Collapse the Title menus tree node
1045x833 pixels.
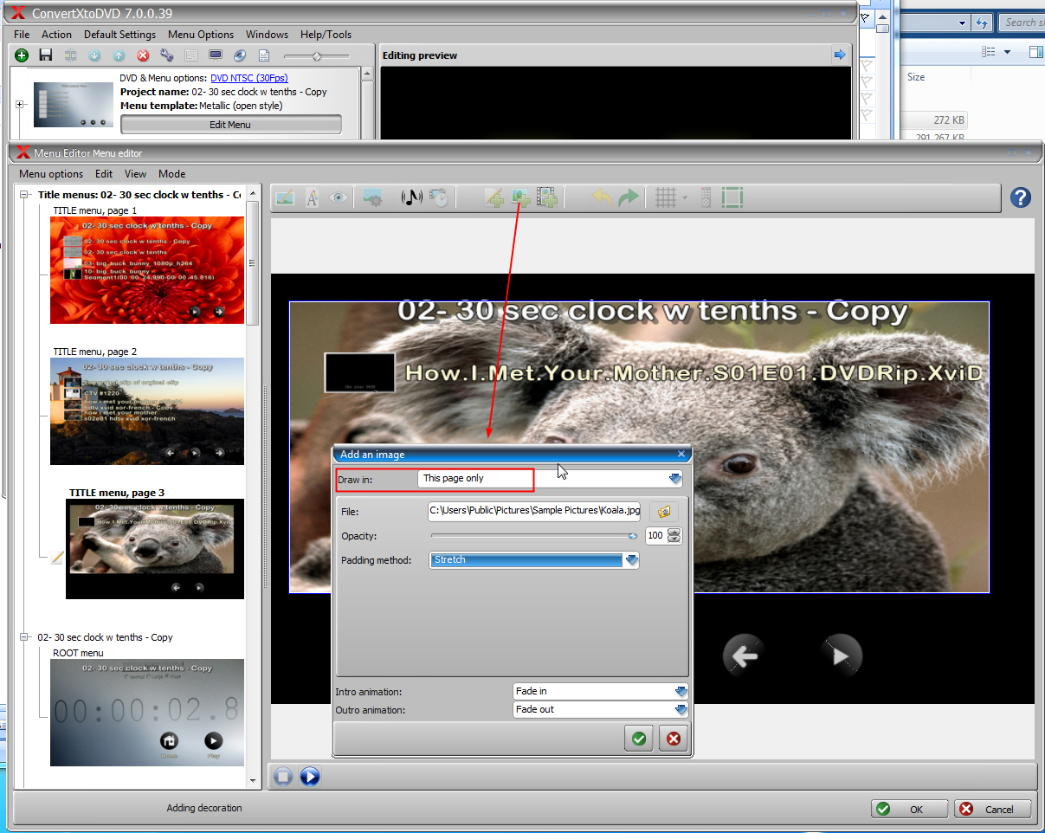point(24,195)
